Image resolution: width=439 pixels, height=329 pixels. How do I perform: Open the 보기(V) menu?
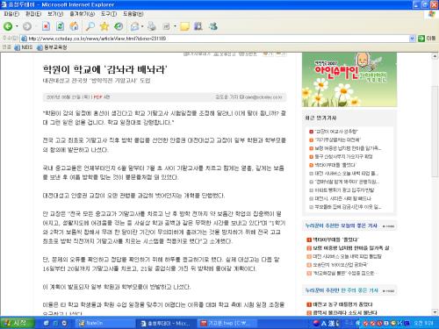click(x=55, y=14)
